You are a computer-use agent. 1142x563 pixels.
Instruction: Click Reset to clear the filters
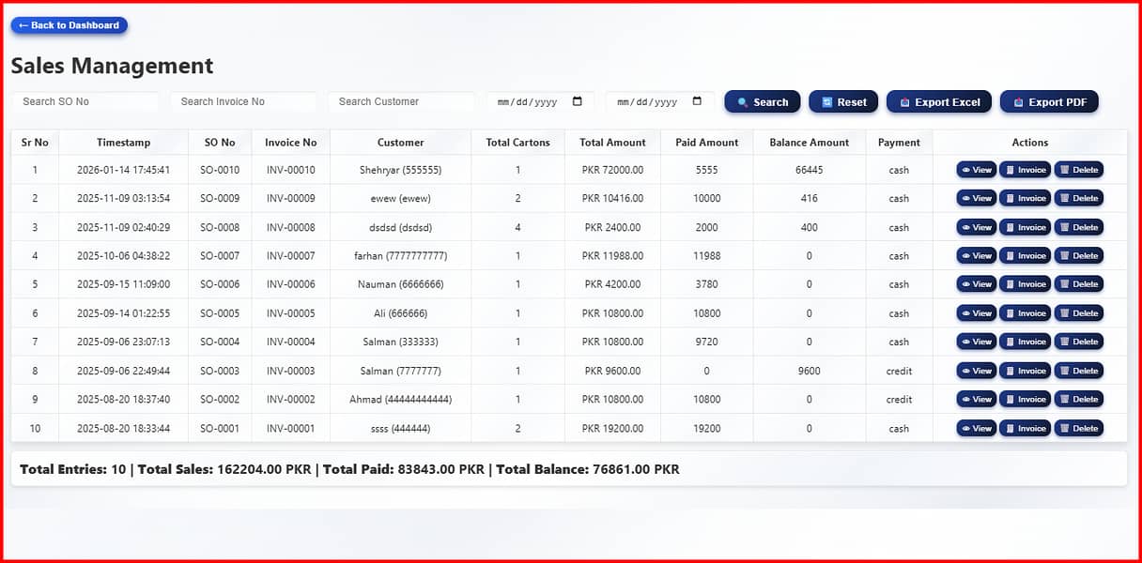tap(842, 101)
